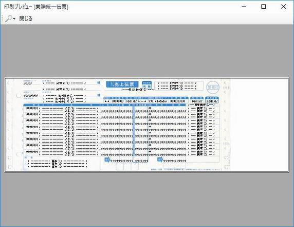
Task: Click the magnifier zoom icon in toolbar
Action: tap(9, 19)
